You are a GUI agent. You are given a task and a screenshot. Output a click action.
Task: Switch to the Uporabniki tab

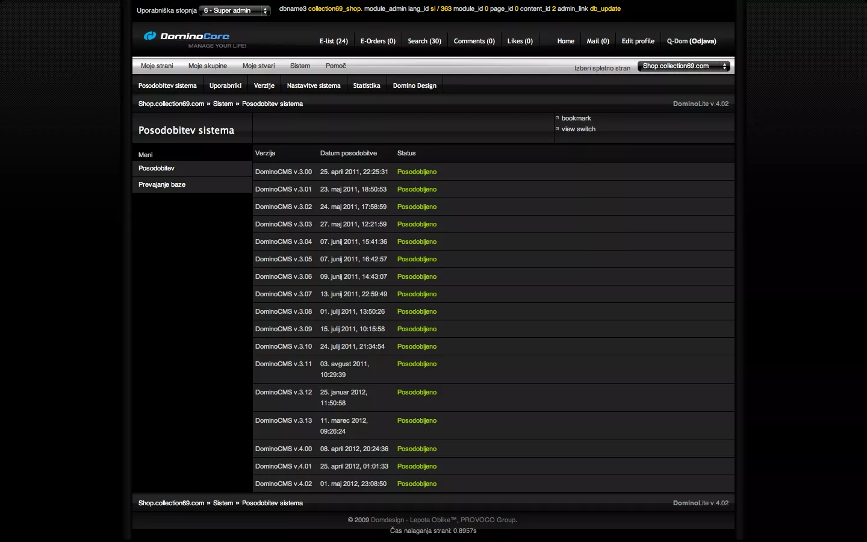[225, 86]
